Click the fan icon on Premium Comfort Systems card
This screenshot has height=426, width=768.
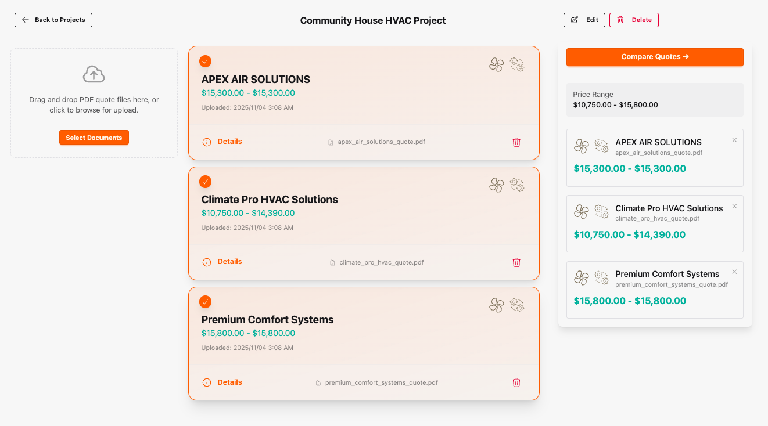click(496, 305)
